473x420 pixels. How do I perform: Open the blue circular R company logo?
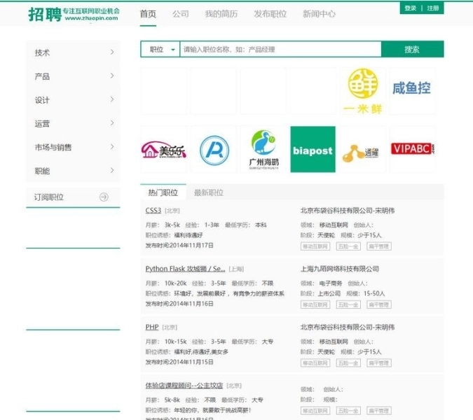click(214, 149)
